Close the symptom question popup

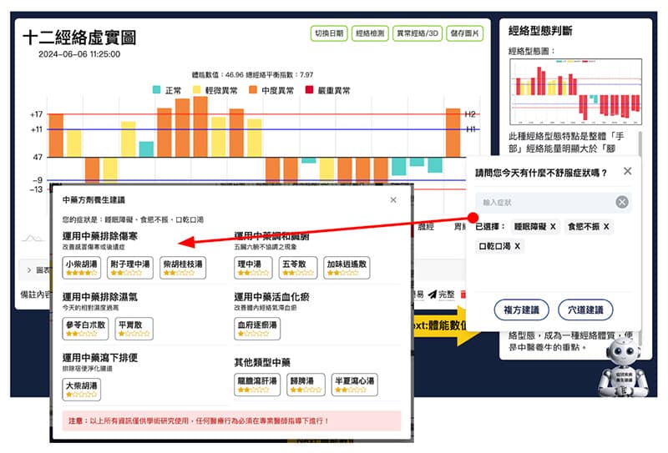pos(627,172)
